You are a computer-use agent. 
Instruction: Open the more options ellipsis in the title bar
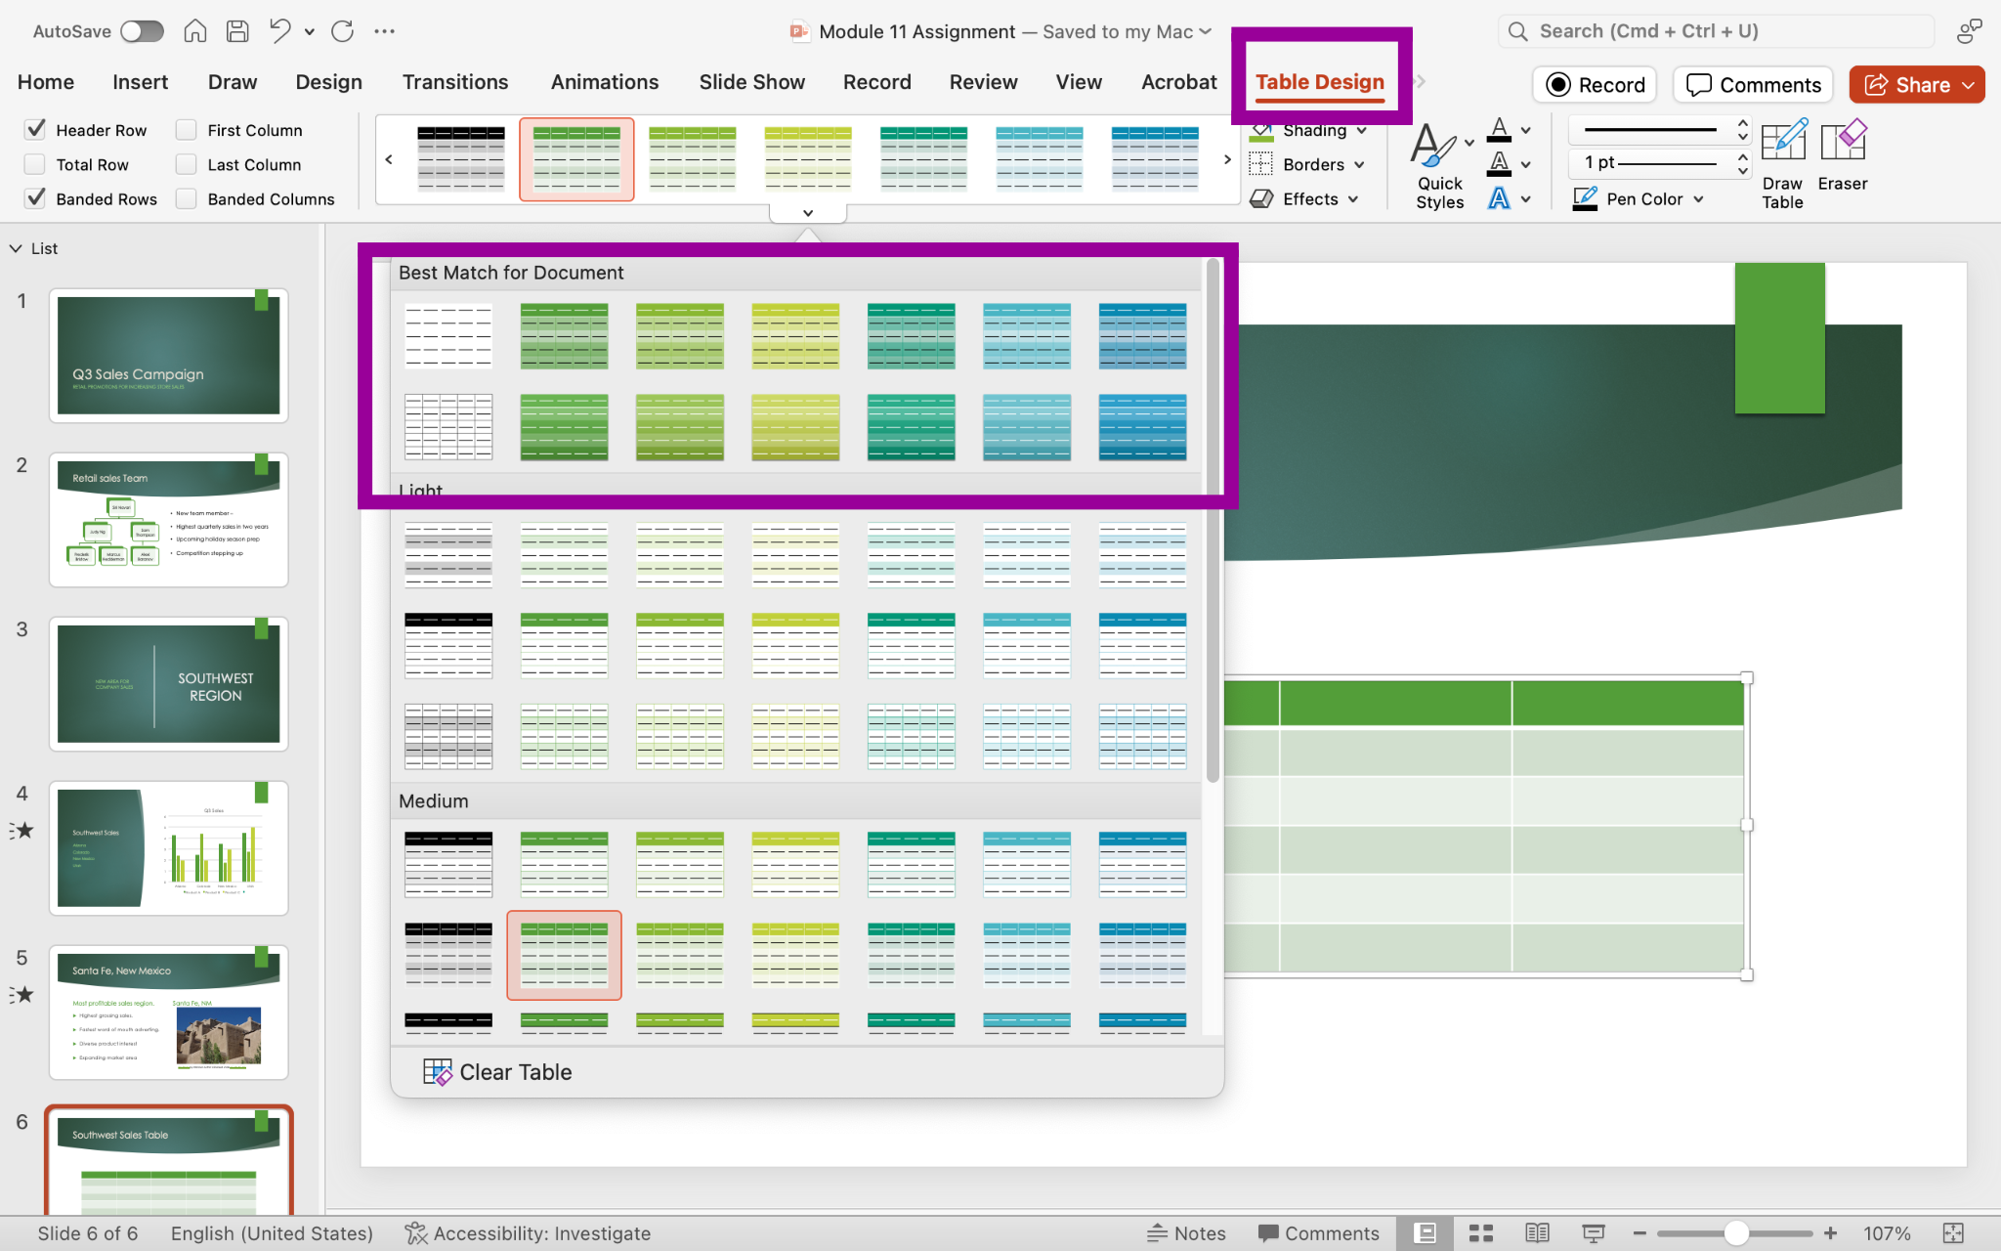pos(385,31)
